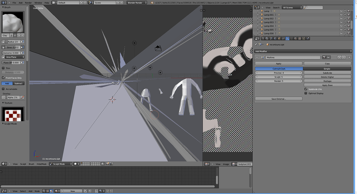The width and height of the screenshot is (357, 194).
Task: Collapse the Texture panel
Action: (3, 103)
